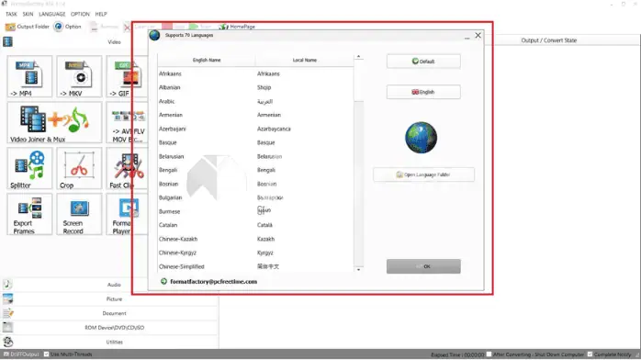
Task: Open the -> AVI FLV MOV converter tile
Action: [x=127, y=122]
